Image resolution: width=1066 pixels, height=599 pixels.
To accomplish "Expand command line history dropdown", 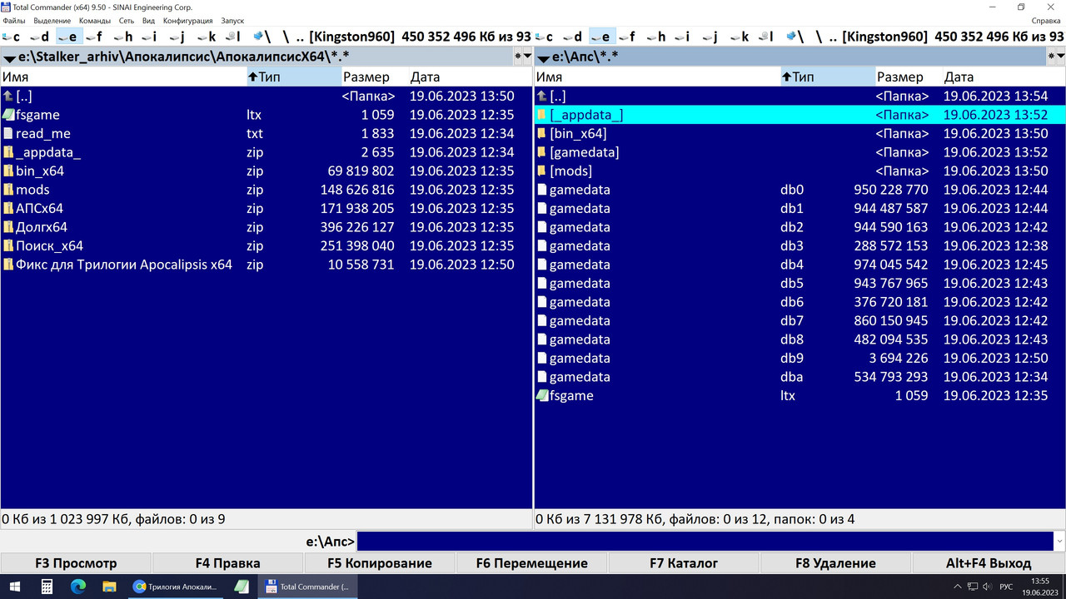I will pos(1059,542).
